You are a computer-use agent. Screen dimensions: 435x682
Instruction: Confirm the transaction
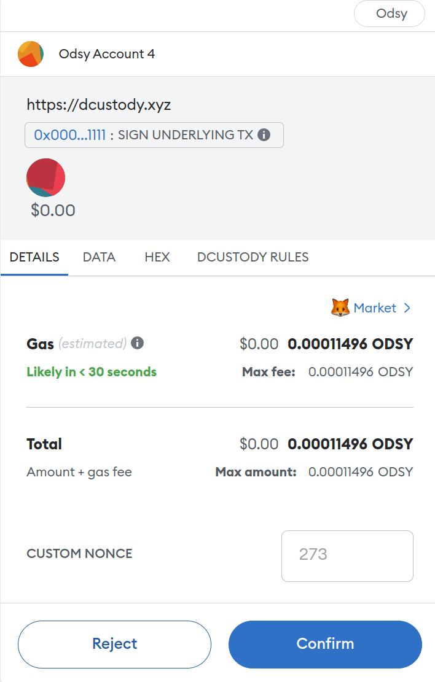tap(325, 644)
